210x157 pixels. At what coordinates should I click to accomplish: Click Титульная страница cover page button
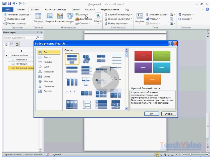(x=17, y=14)
